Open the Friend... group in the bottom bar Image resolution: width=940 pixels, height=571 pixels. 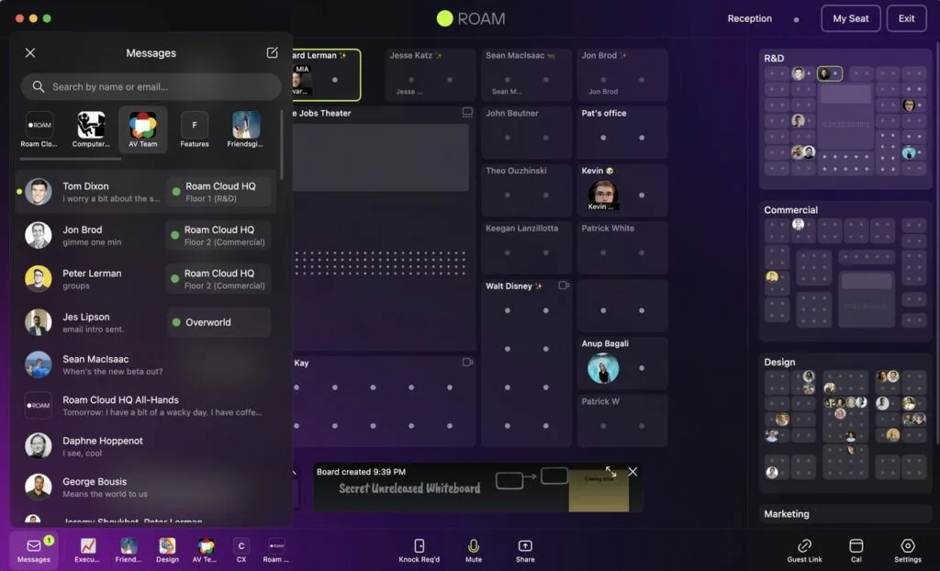129,550
